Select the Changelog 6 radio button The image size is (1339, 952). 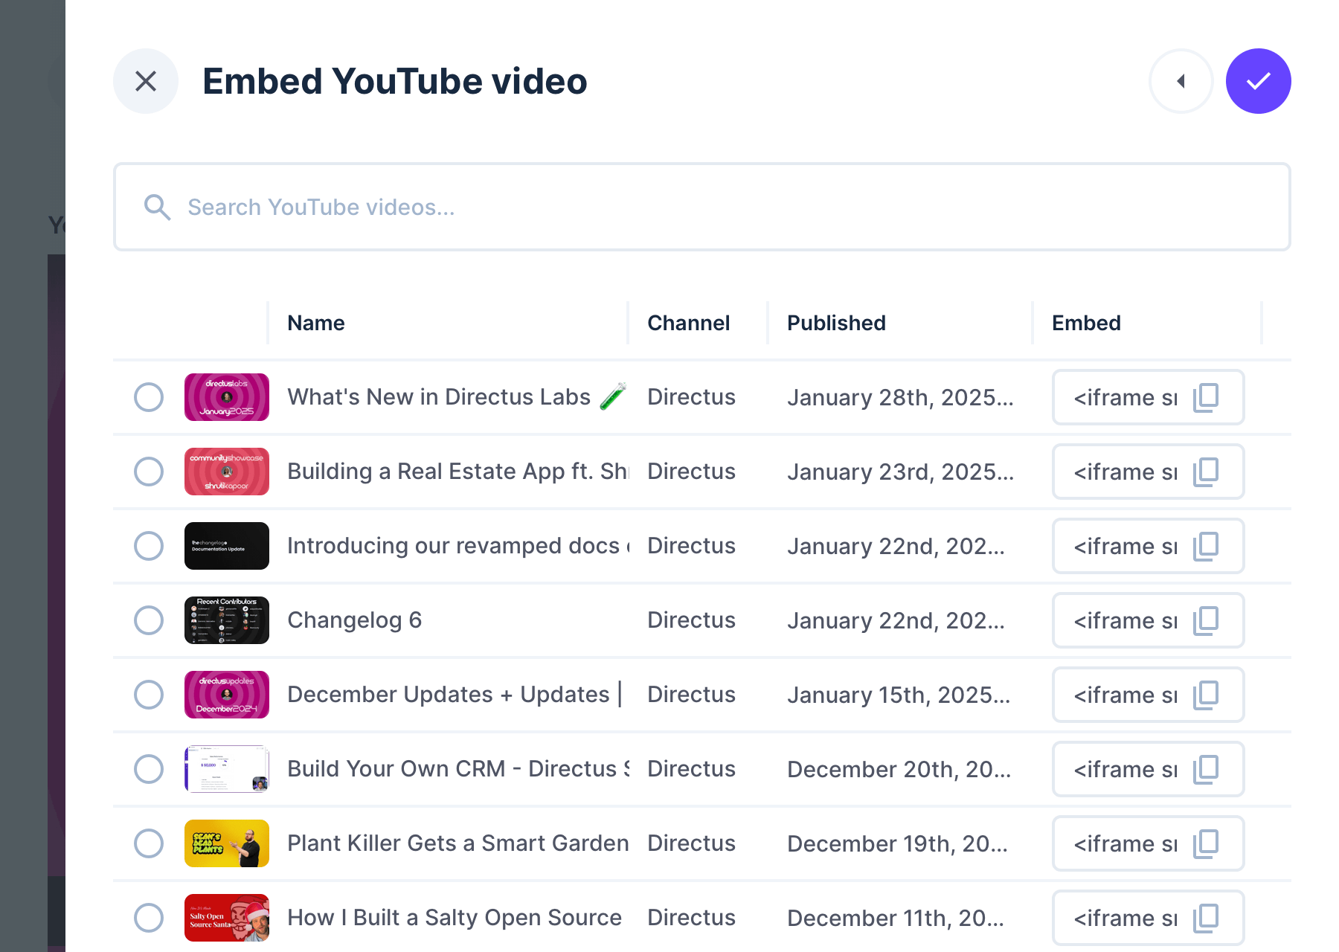point(149,620)
